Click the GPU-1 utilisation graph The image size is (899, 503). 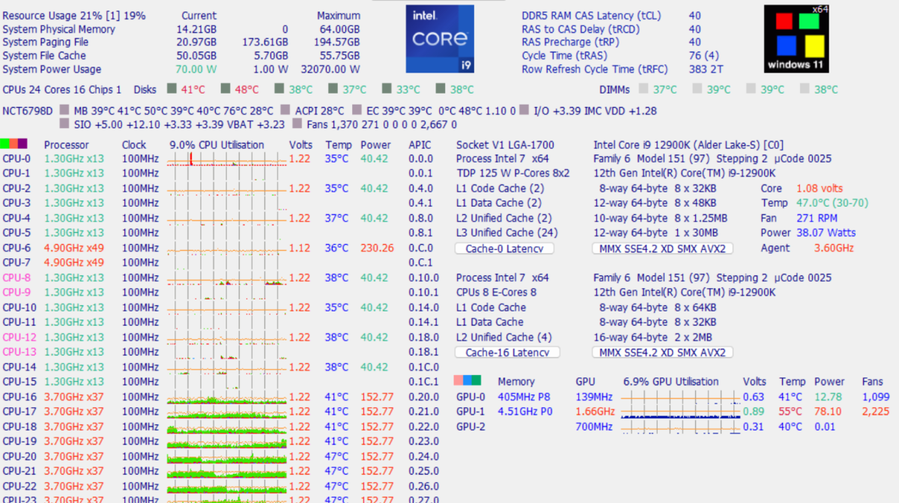[680, 412]
